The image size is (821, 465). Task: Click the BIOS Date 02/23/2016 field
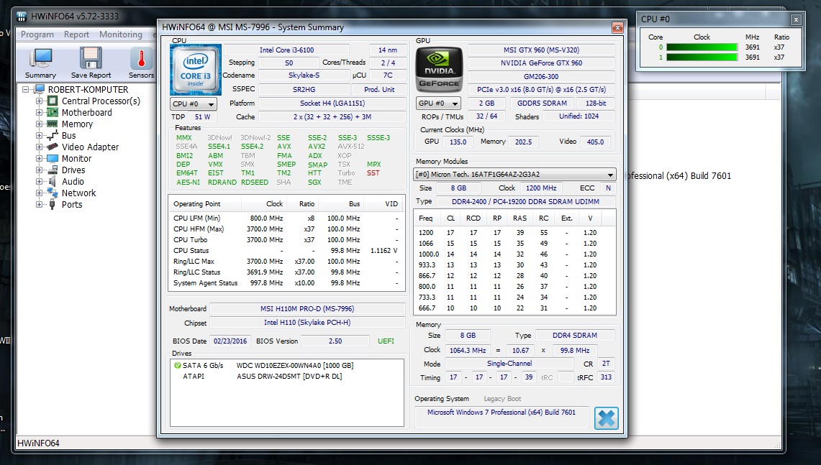(x=230, y=341)
